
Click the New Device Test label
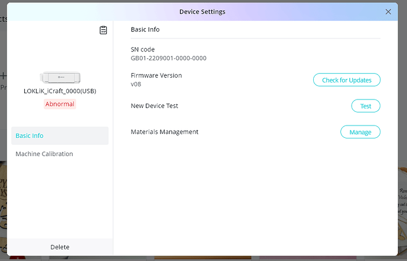(154, 106)
